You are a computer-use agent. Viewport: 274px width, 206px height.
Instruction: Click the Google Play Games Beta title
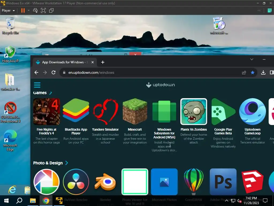click(x=223, y=131)
